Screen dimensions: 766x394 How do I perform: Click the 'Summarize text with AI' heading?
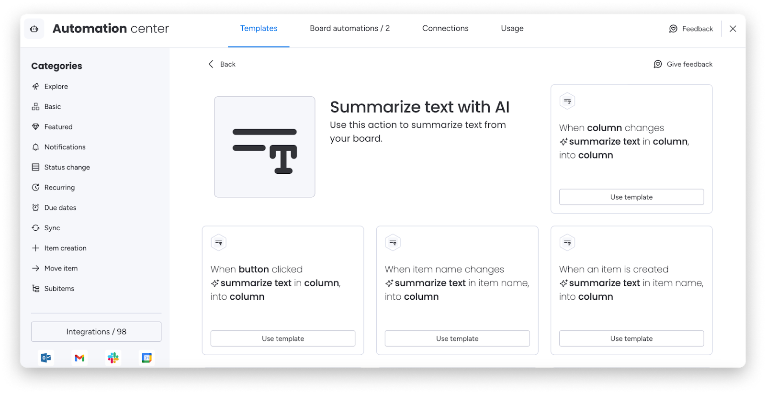coord(420,107)
